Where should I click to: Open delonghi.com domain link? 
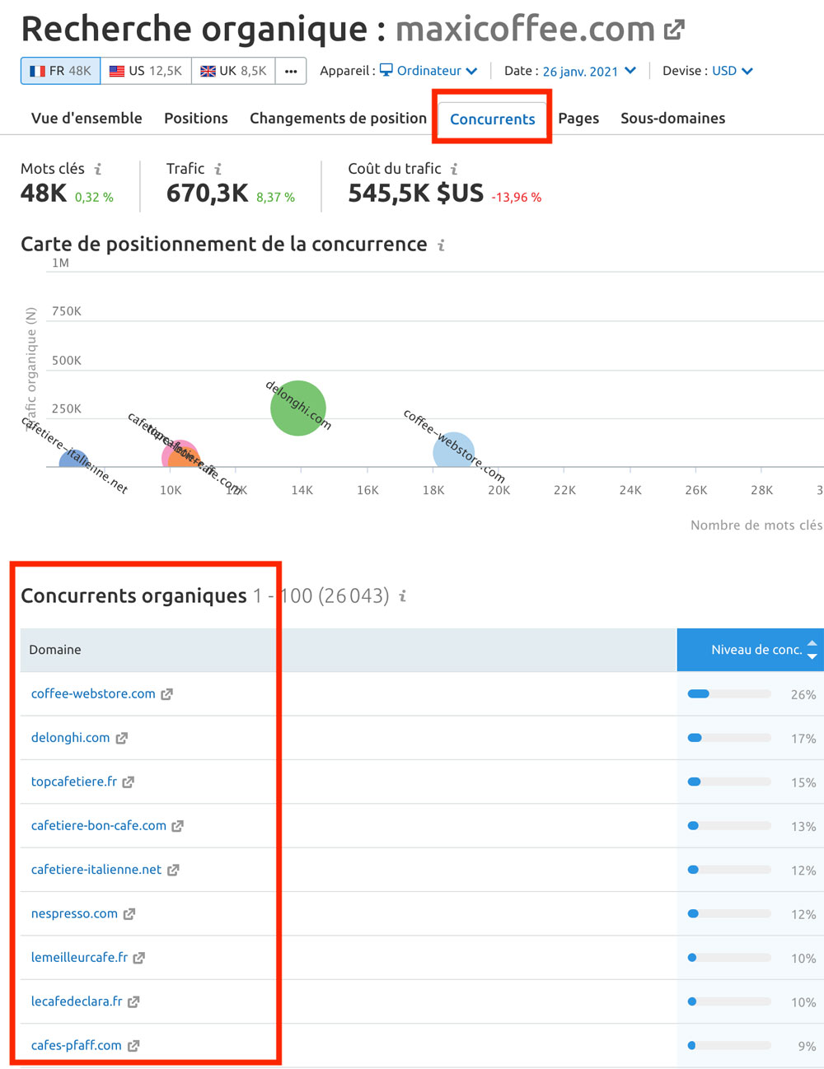tap(70, 738)
